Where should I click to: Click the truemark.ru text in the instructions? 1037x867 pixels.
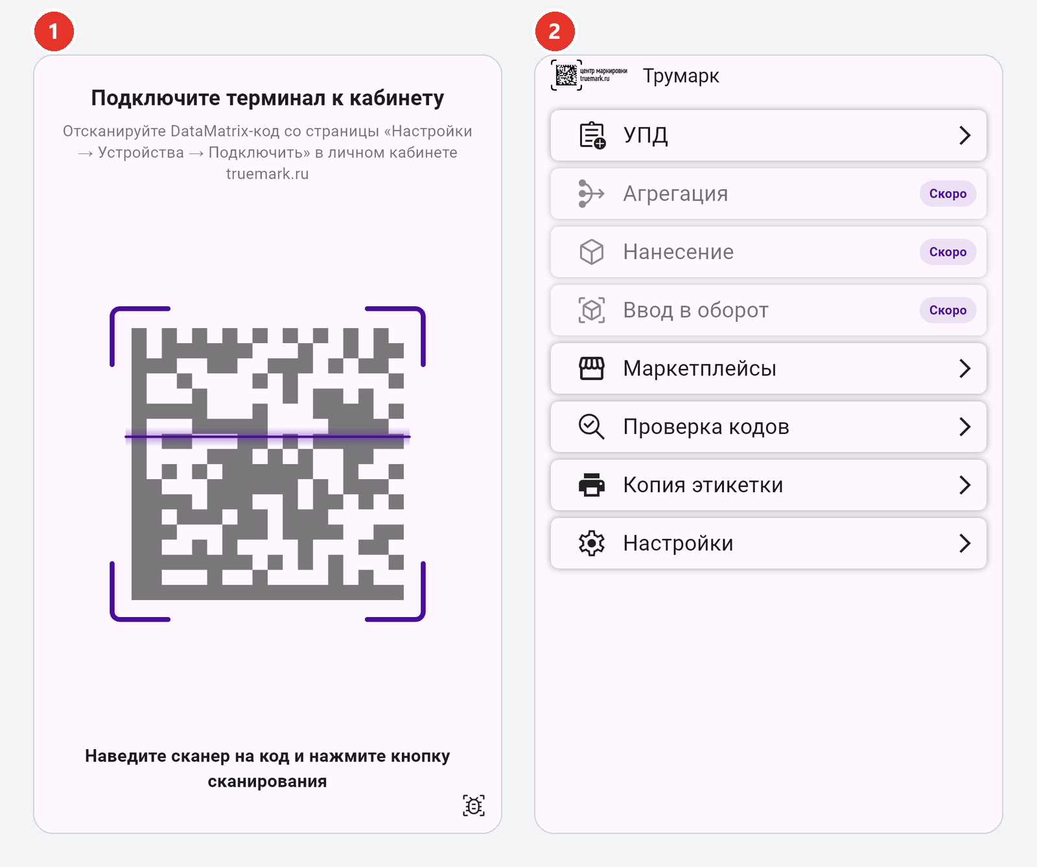click(268, 174)
